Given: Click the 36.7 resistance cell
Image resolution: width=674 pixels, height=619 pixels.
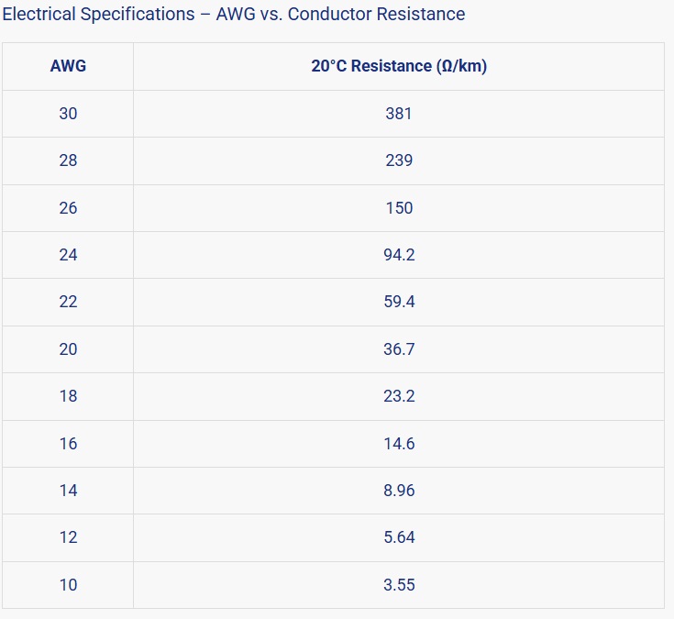Looking at the screenshot, I should (399, 349).
